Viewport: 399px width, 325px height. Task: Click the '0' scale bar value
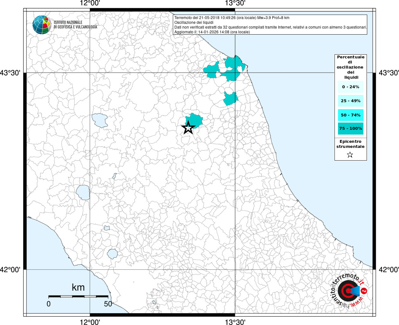pos(49,304)
